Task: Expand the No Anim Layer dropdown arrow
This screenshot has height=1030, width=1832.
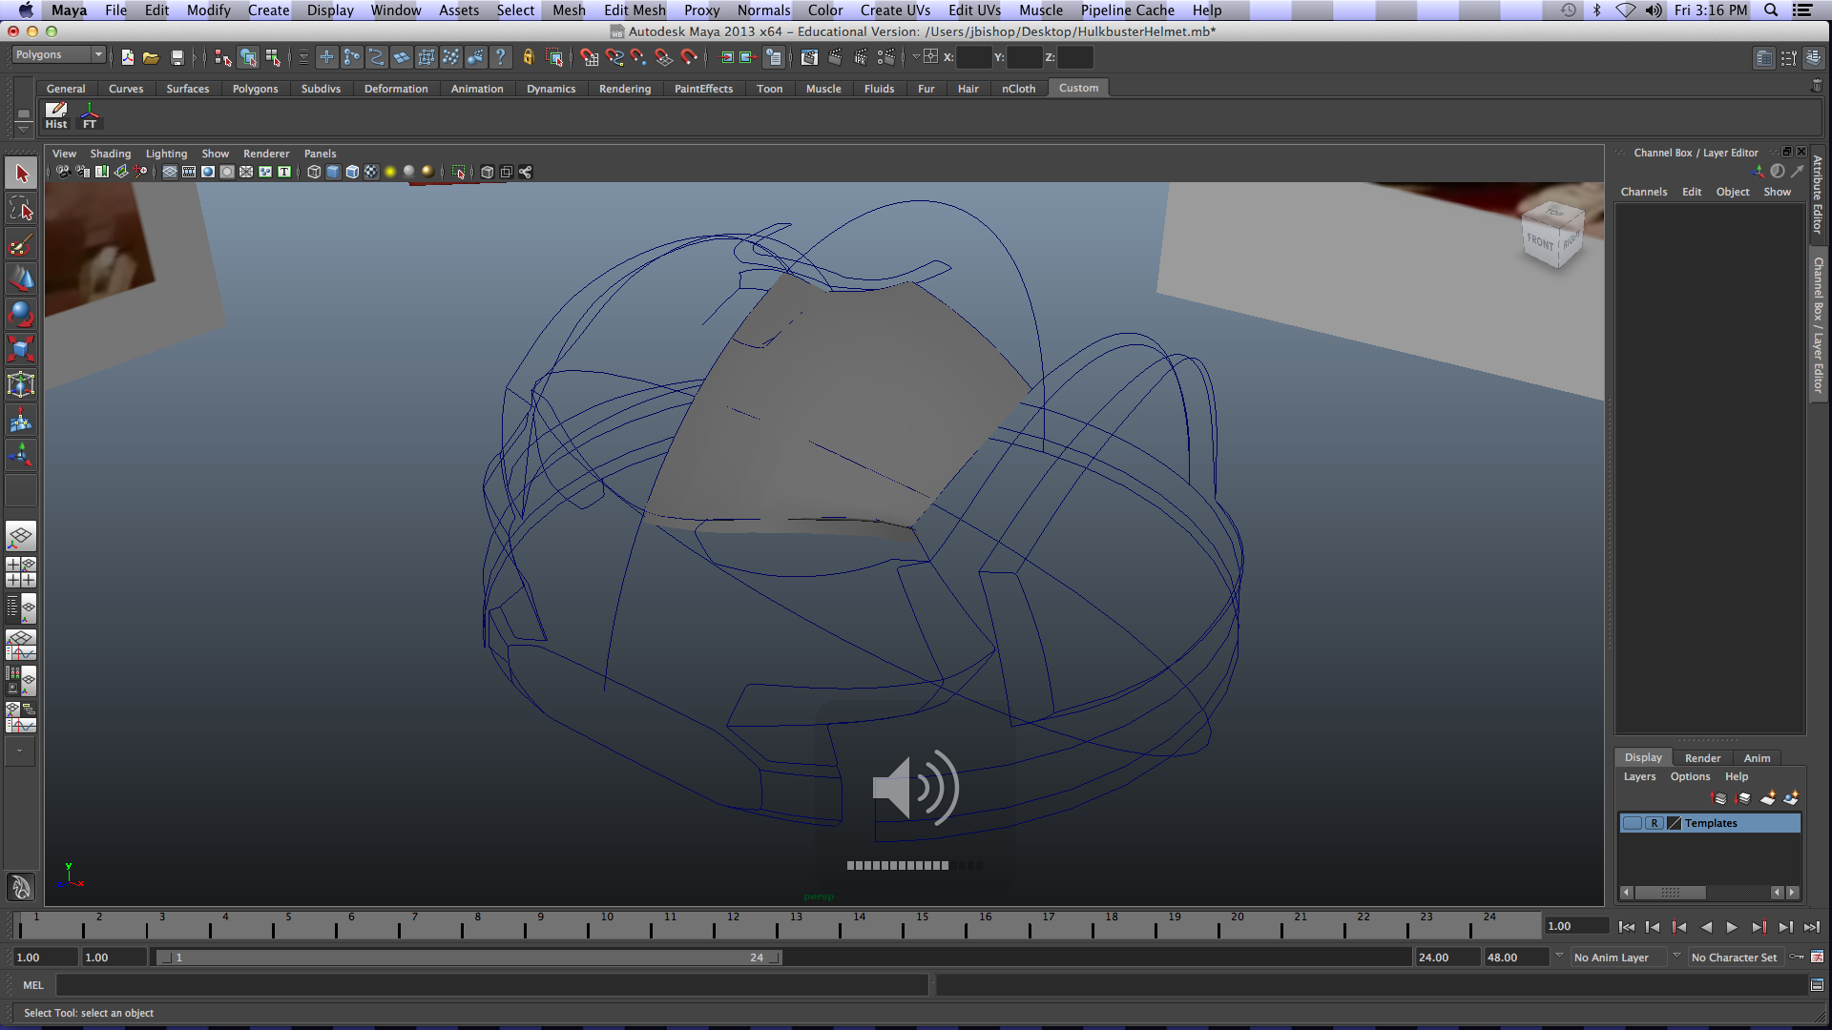Action: tap(1559, 955)
